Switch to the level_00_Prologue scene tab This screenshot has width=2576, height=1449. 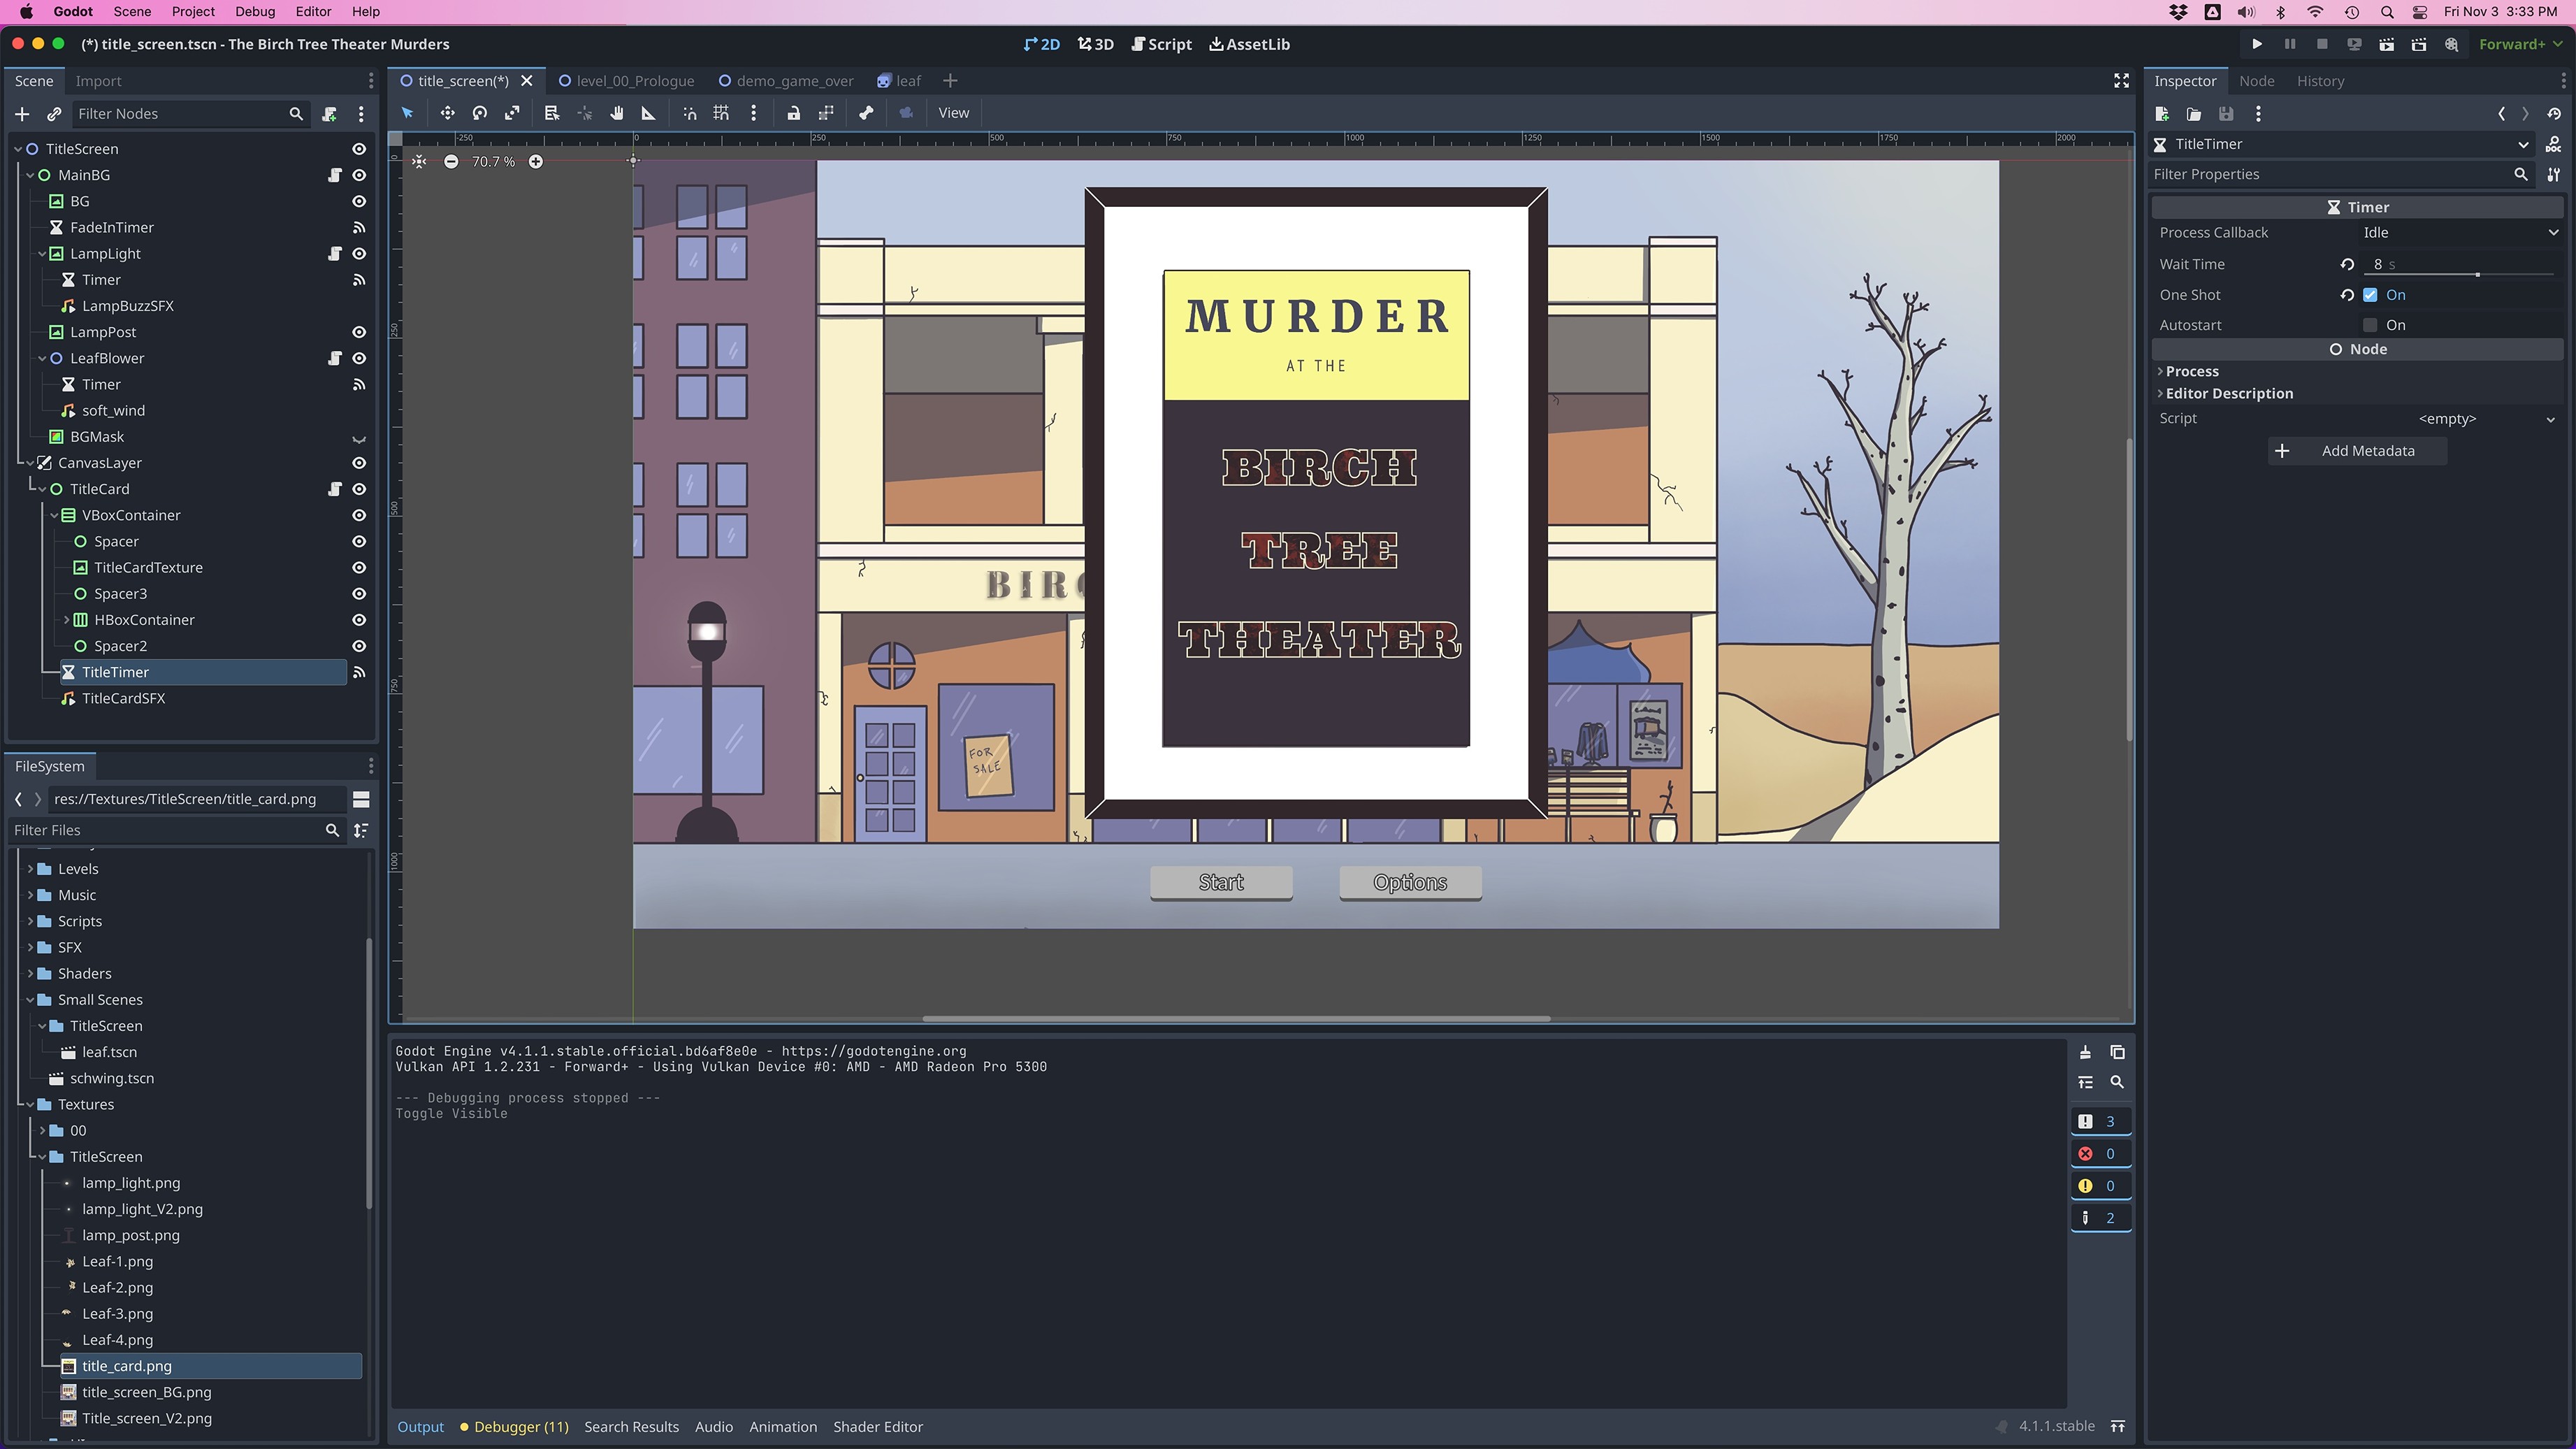click(634, 81)
